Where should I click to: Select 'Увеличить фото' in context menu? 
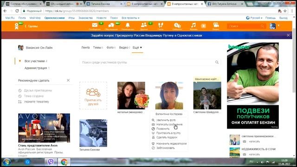[x=166, y=120]
